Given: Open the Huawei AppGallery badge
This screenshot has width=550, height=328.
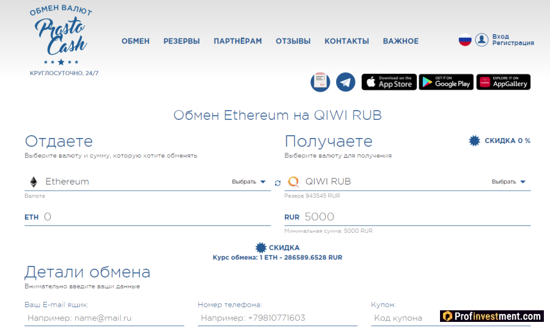Looking at the screenshot, I should click(504, 82).
